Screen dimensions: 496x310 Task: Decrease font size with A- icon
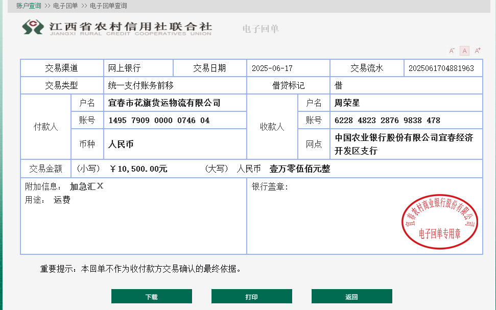pyautogui.click(x=452, y=51)
